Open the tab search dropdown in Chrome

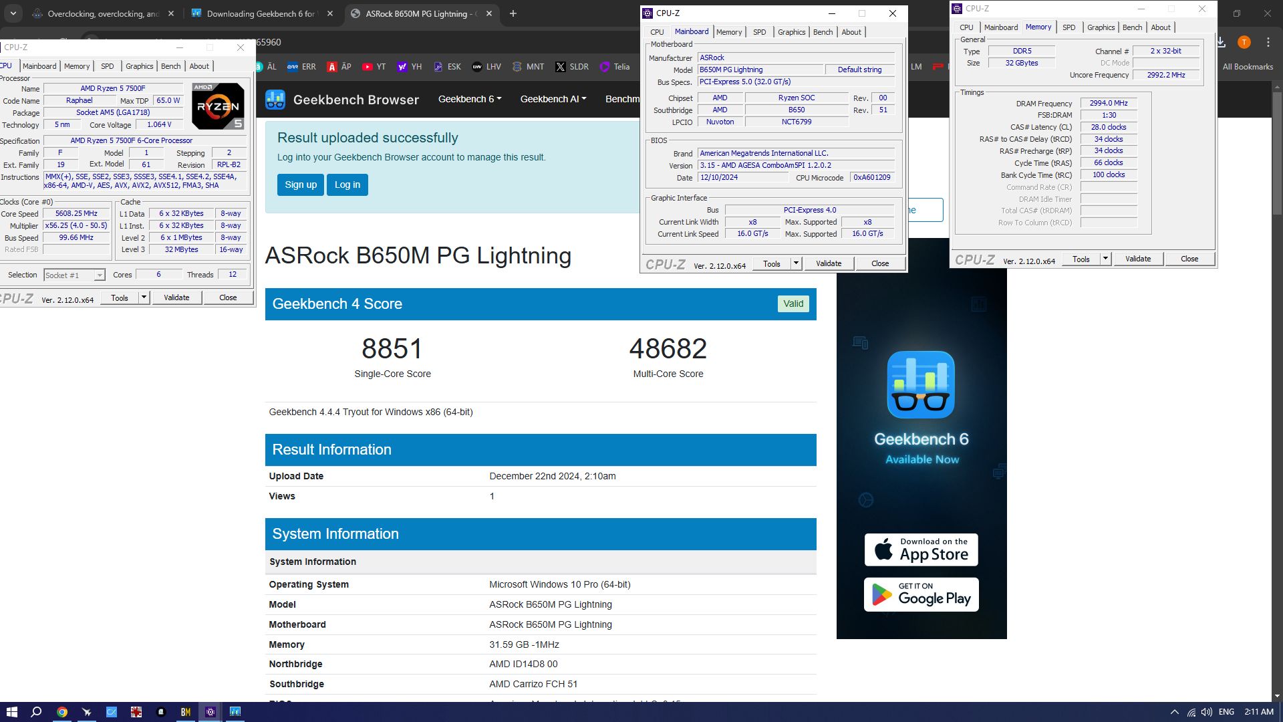coord(13,13)
